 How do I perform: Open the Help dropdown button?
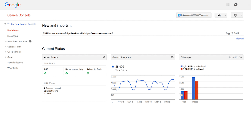tap(221, 15)
